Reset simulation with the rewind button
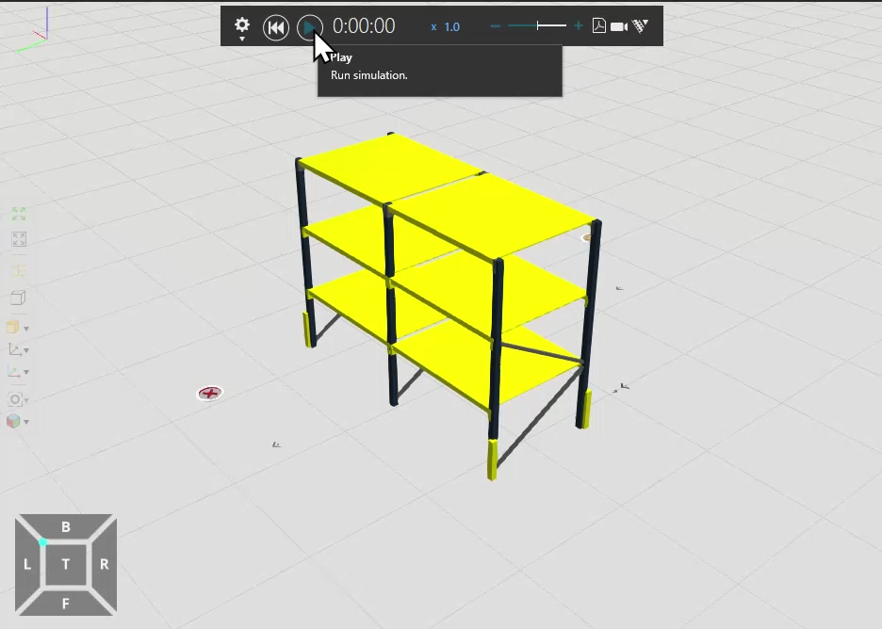Image resolution: width=882 pixels, height=629 pixels. coord(275,27)
